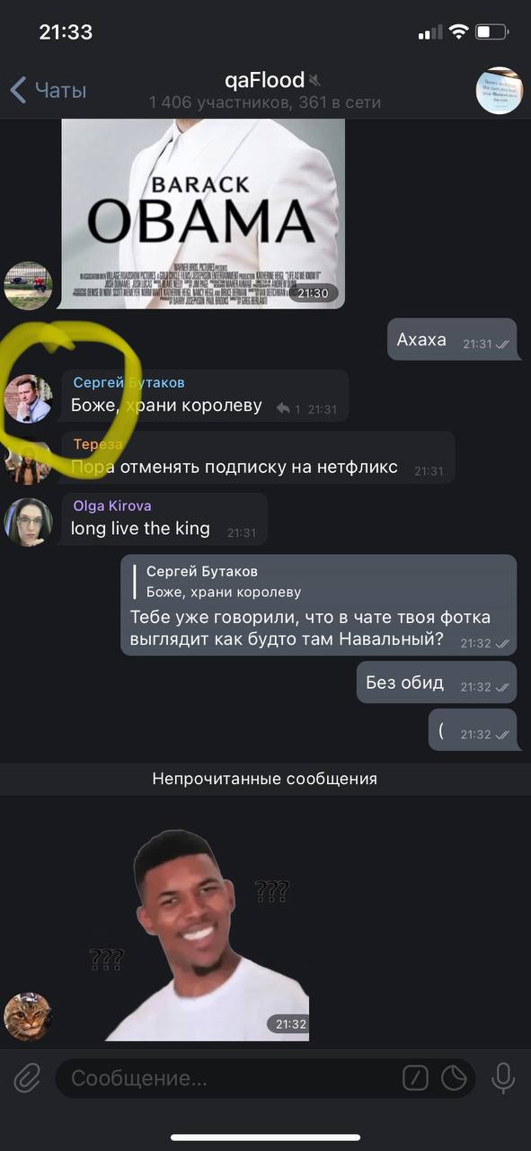Go back to Чаты list

[49, 90]
